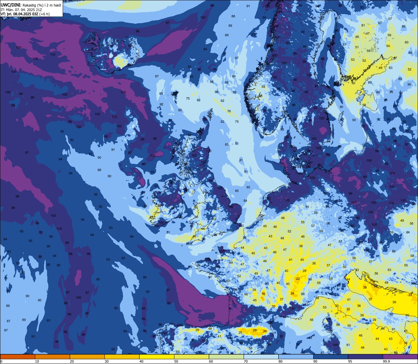Image resolution: width=418 pixels, height=364 pixels.
Task: Click the humidity value 24 on the map
Action: point(292,293)
